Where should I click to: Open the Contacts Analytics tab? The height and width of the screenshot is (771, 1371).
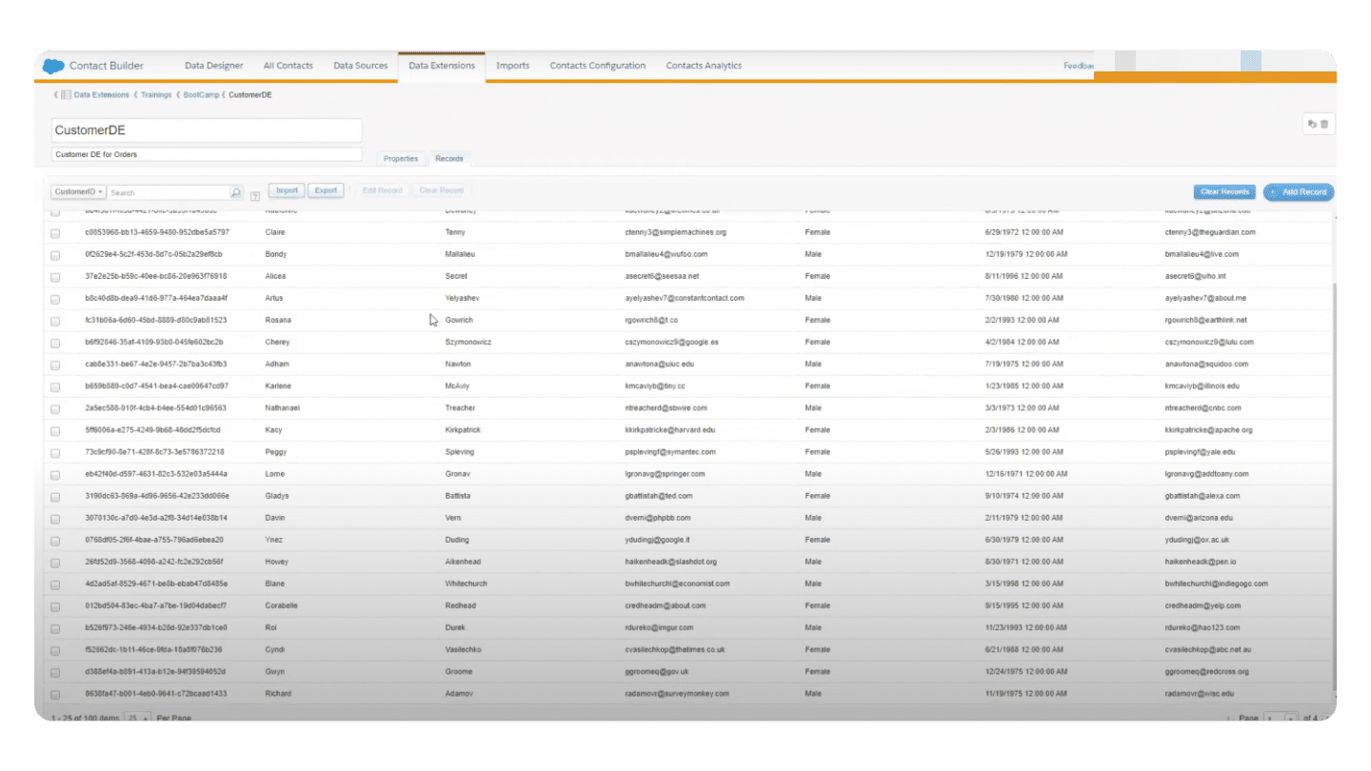pyautogui.click(x=704, y=66)
